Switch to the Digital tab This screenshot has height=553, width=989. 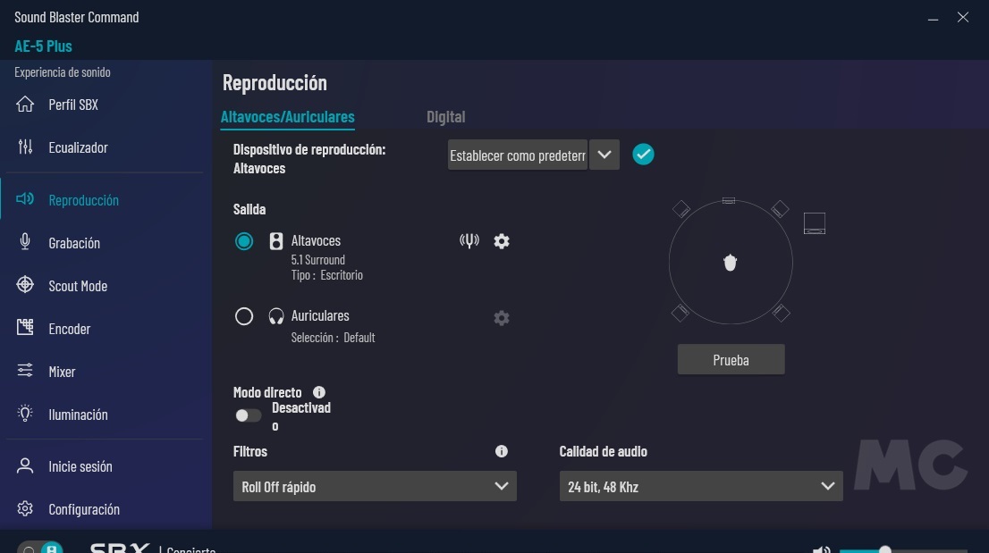point(445,117)
